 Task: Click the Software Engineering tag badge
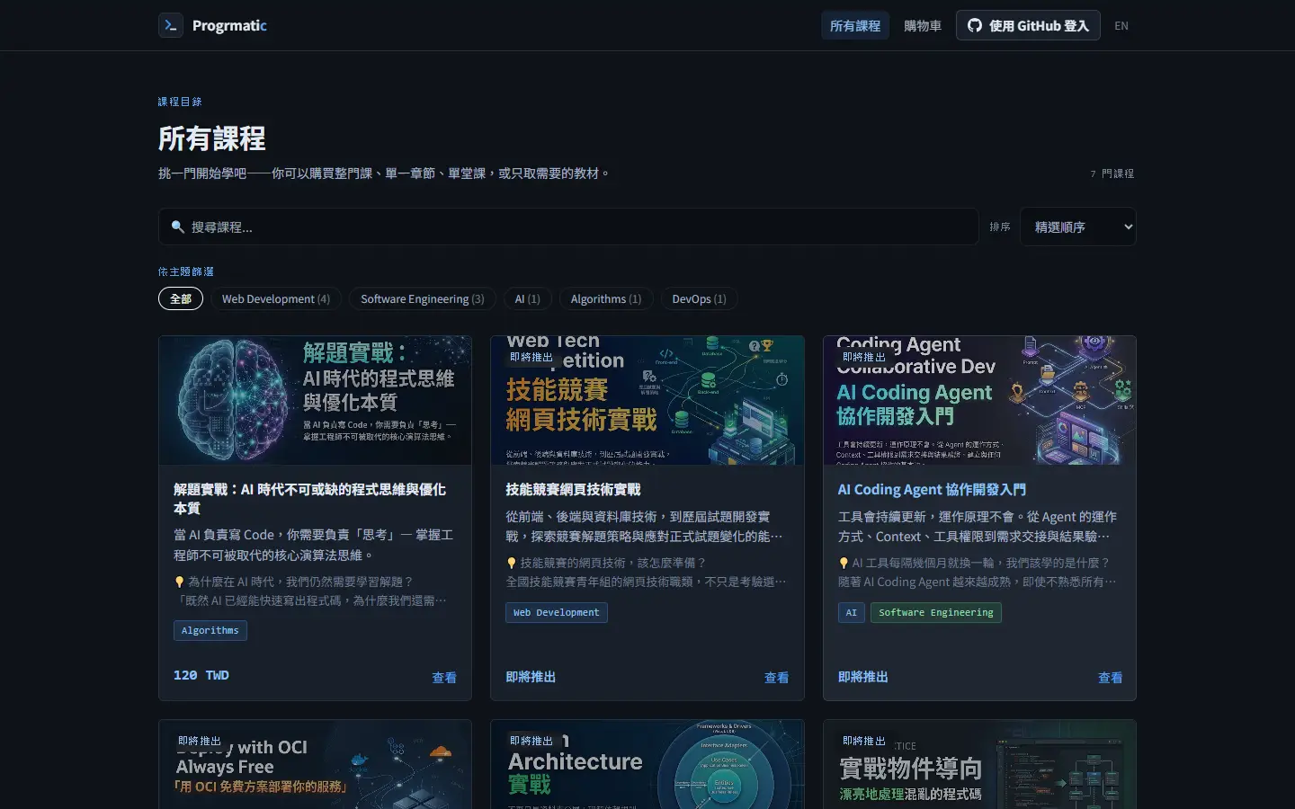pos(936,612)
